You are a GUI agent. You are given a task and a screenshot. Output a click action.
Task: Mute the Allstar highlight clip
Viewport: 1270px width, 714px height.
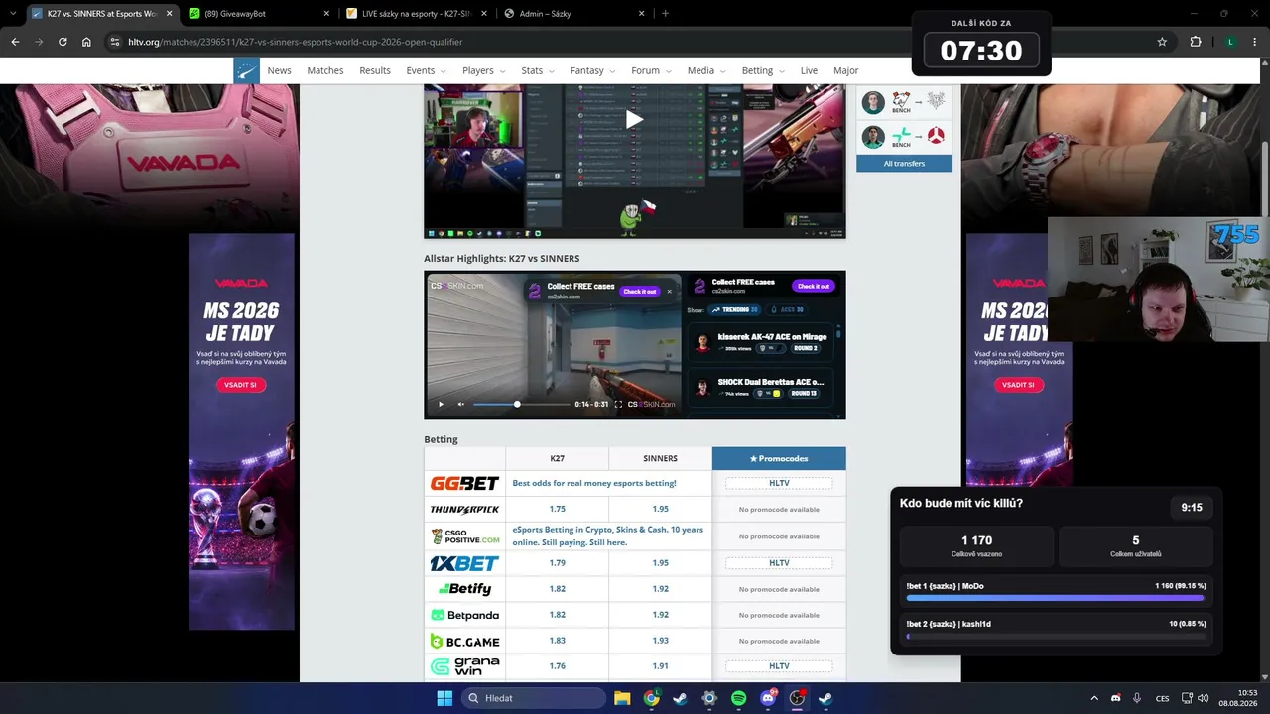point(460,404)
